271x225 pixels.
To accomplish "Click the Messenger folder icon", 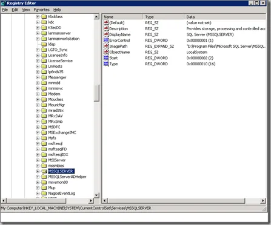I will pyautogui.click(x=44, y=77).
